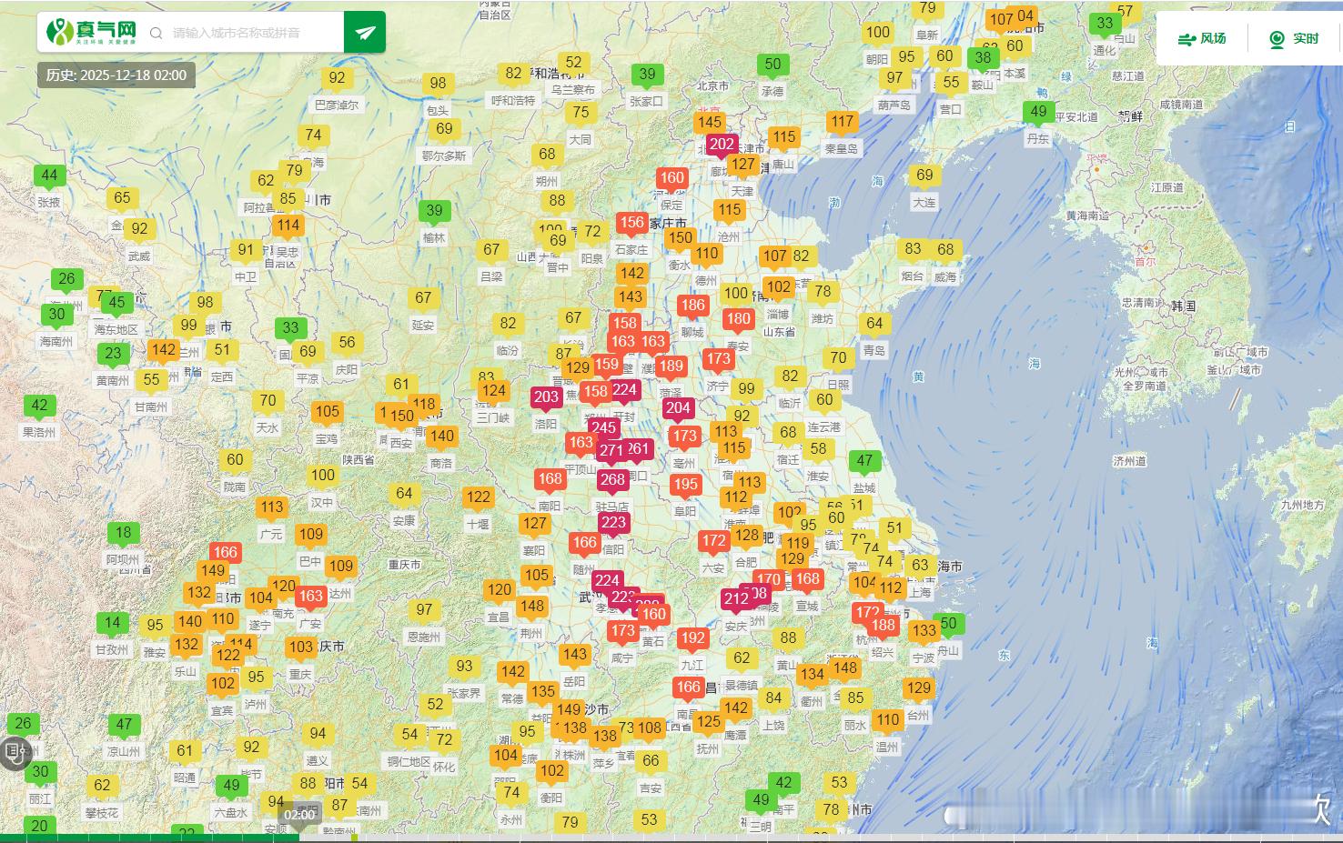Click the green 33 marker for 通化
This screenshot has height=843, width=1343.
(x=1105, y=24)
